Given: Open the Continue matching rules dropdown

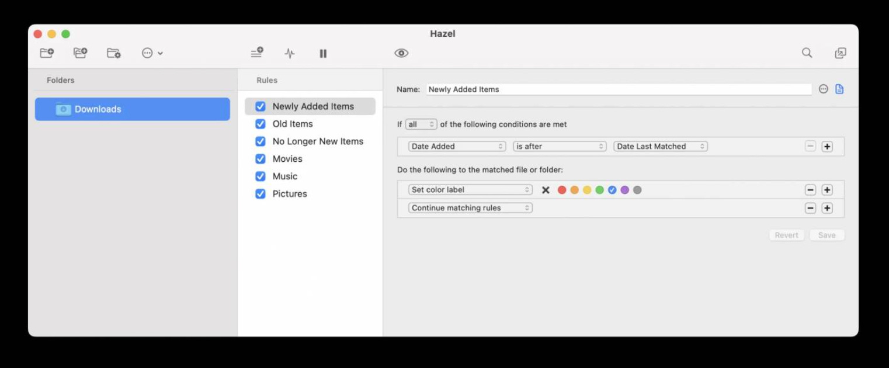Looking at the screenshot, I should click(x=470, y=208).
